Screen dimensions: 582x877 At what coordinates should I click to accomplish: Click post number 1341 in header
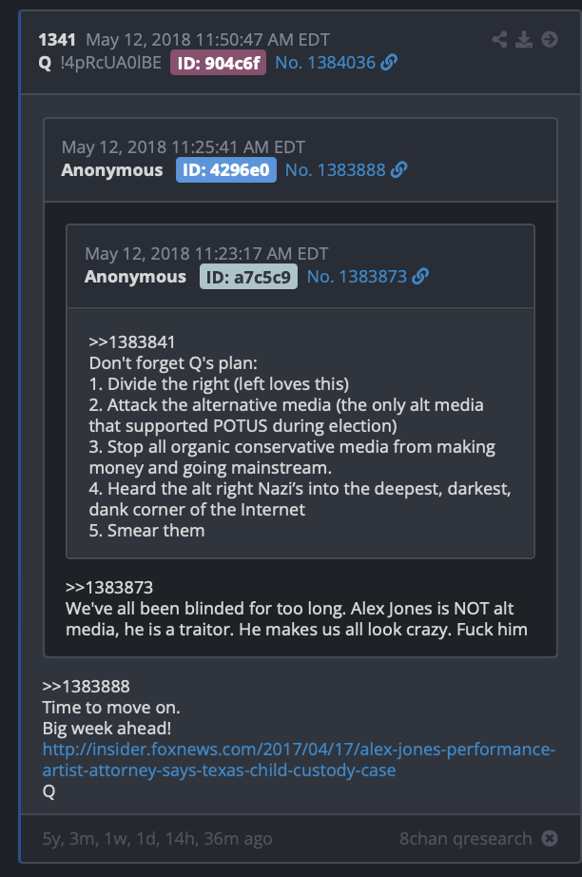[57, 40]
